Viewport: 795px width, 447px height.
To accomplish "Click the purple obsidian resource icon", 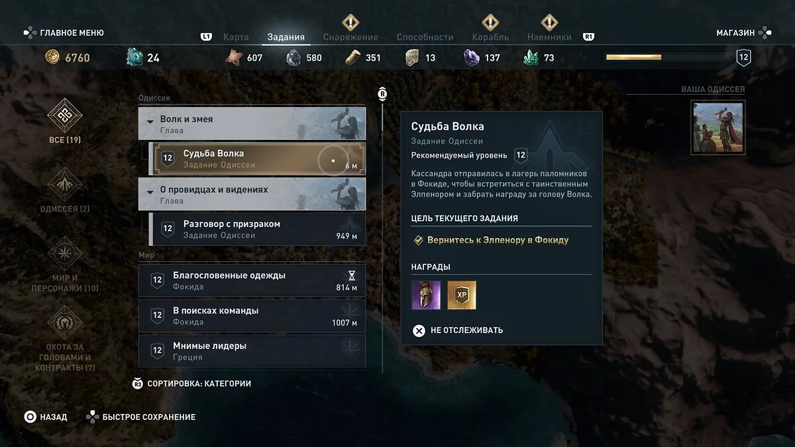I will (471, 58).
